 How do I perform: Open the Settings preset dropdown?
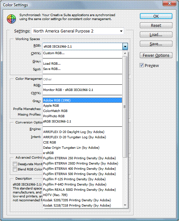point(78,31)
